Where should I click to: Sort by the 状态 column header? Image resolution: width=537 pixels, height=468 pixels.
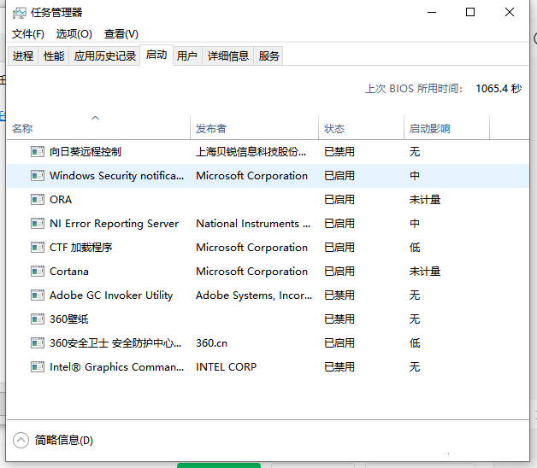click(362, 127)
